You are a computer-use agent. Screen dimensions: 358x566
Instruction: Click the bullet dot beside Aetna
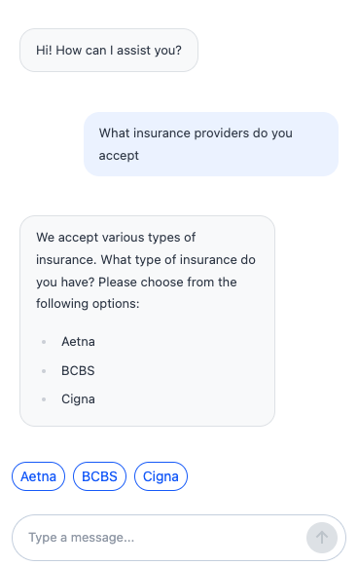tap(44, 342)
